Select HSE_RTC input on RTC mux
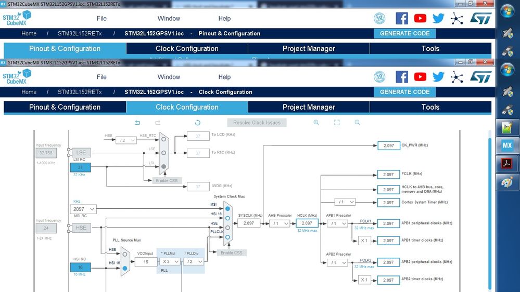The image size is (520, 292). click(x=163, y=139)
